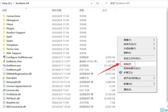Click the License Agreement.txt file icon

(4, 86)
